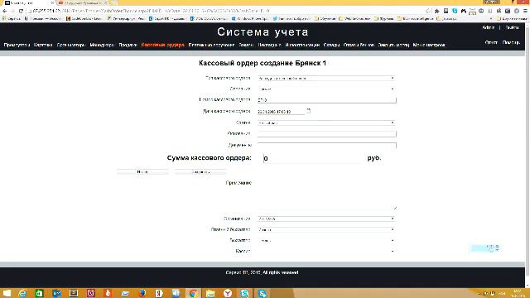
Task: Open the Twitter bookmark in the bookmarks bar
Action: [291, 18]
